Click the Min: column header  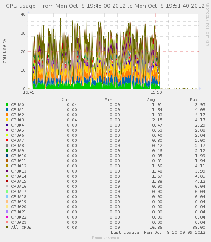[109, 100]
